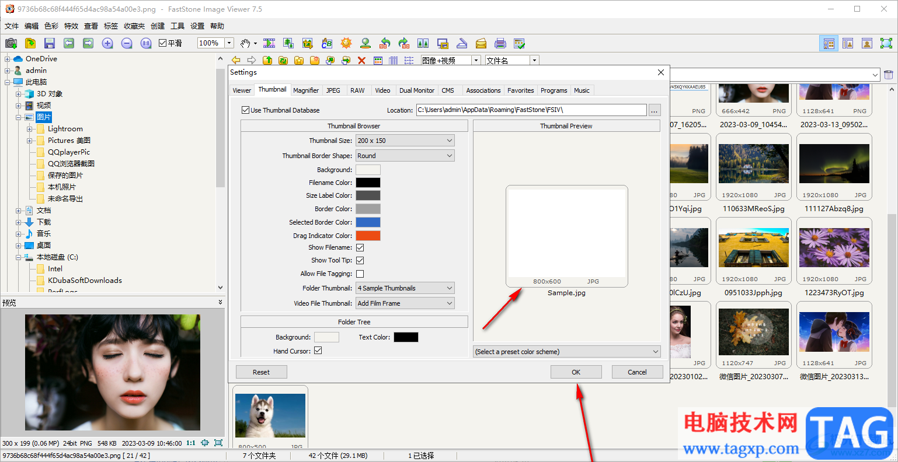
Task: Click the print printer icon
Action: point(500,43)
